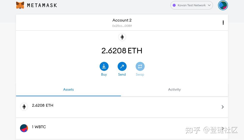Viewport: 244px width, 140px height.
Task: Open the 2.6208 ETH asset list entry
Action: 43,105
